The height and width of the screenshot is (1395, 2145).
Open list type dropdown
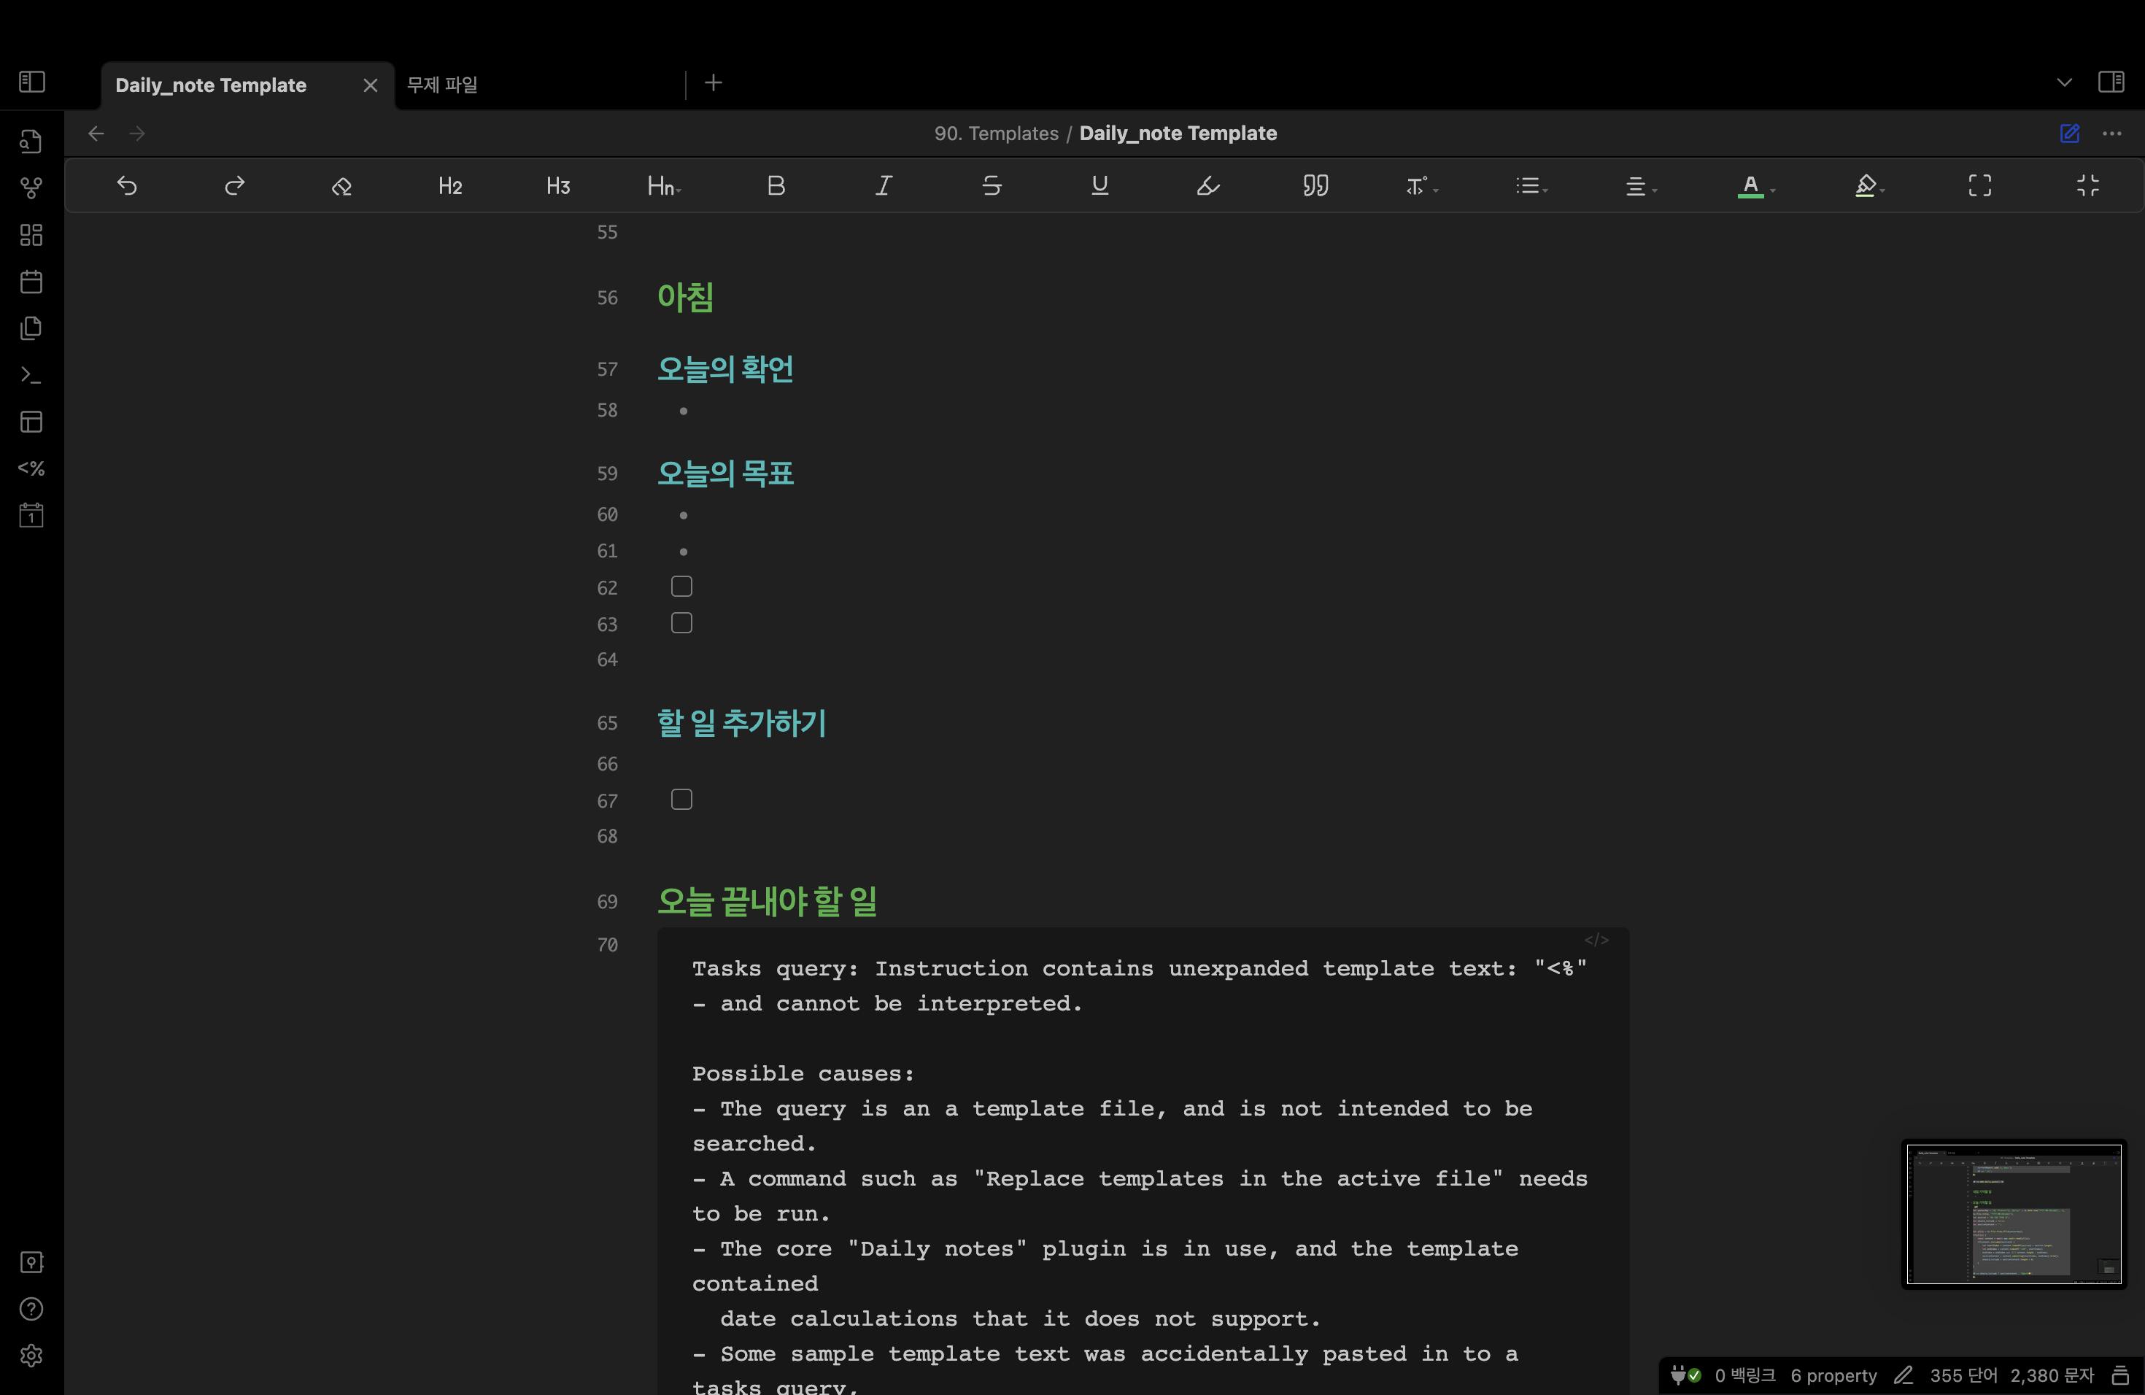click(1531, 185)
